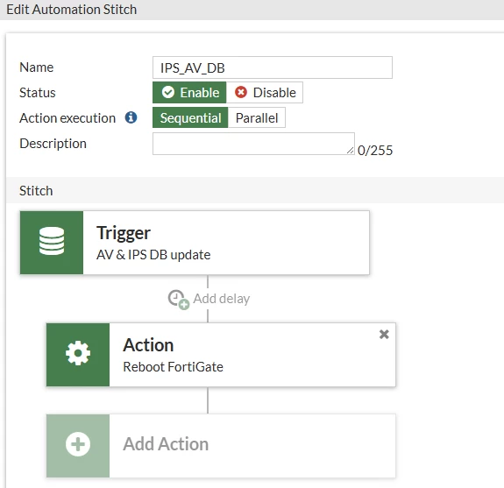Switch action execution to Parallel

point(257,117)
